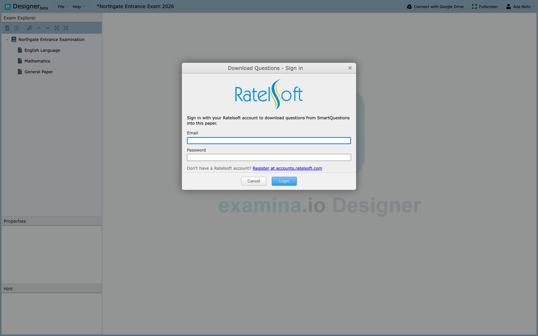Image resolution: width=538 pixels, height=336 pixels.
Task: Click the user avatar icon
Action: (x=508, y=7)
